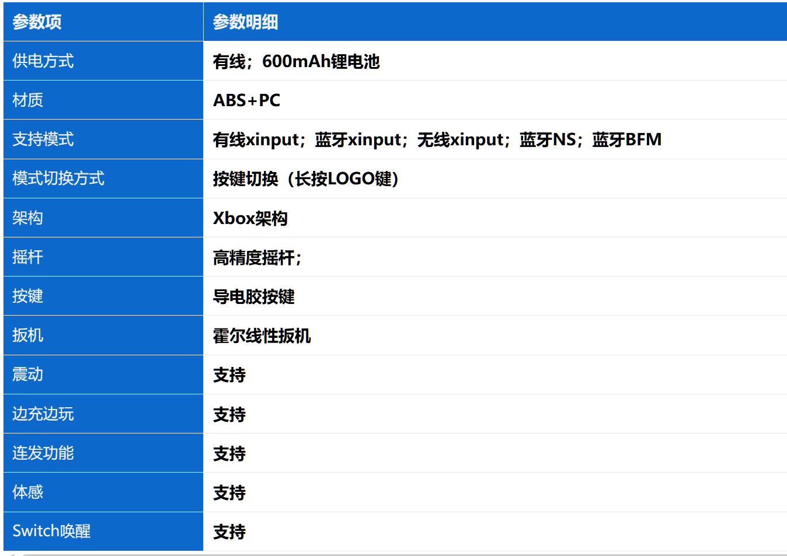Click the 高精度摇杆 value text
This screenshot has width=787, height=556.
click(x=255, y=257)
